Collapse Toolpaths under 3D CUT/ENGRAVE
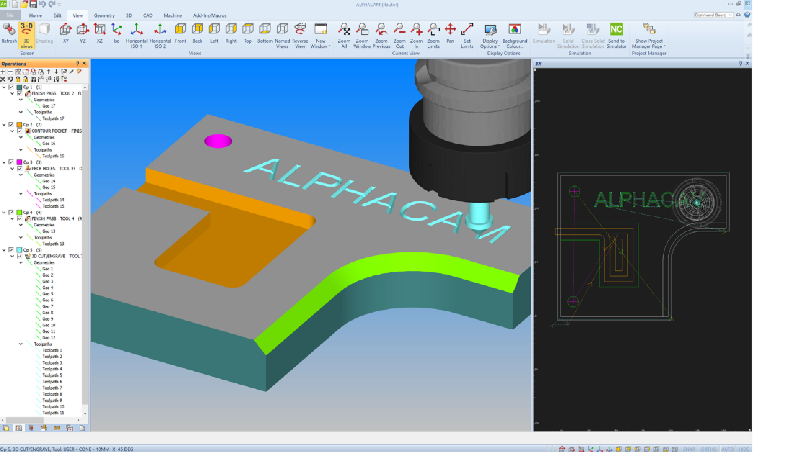801x452 pixels. pos(21,344)
